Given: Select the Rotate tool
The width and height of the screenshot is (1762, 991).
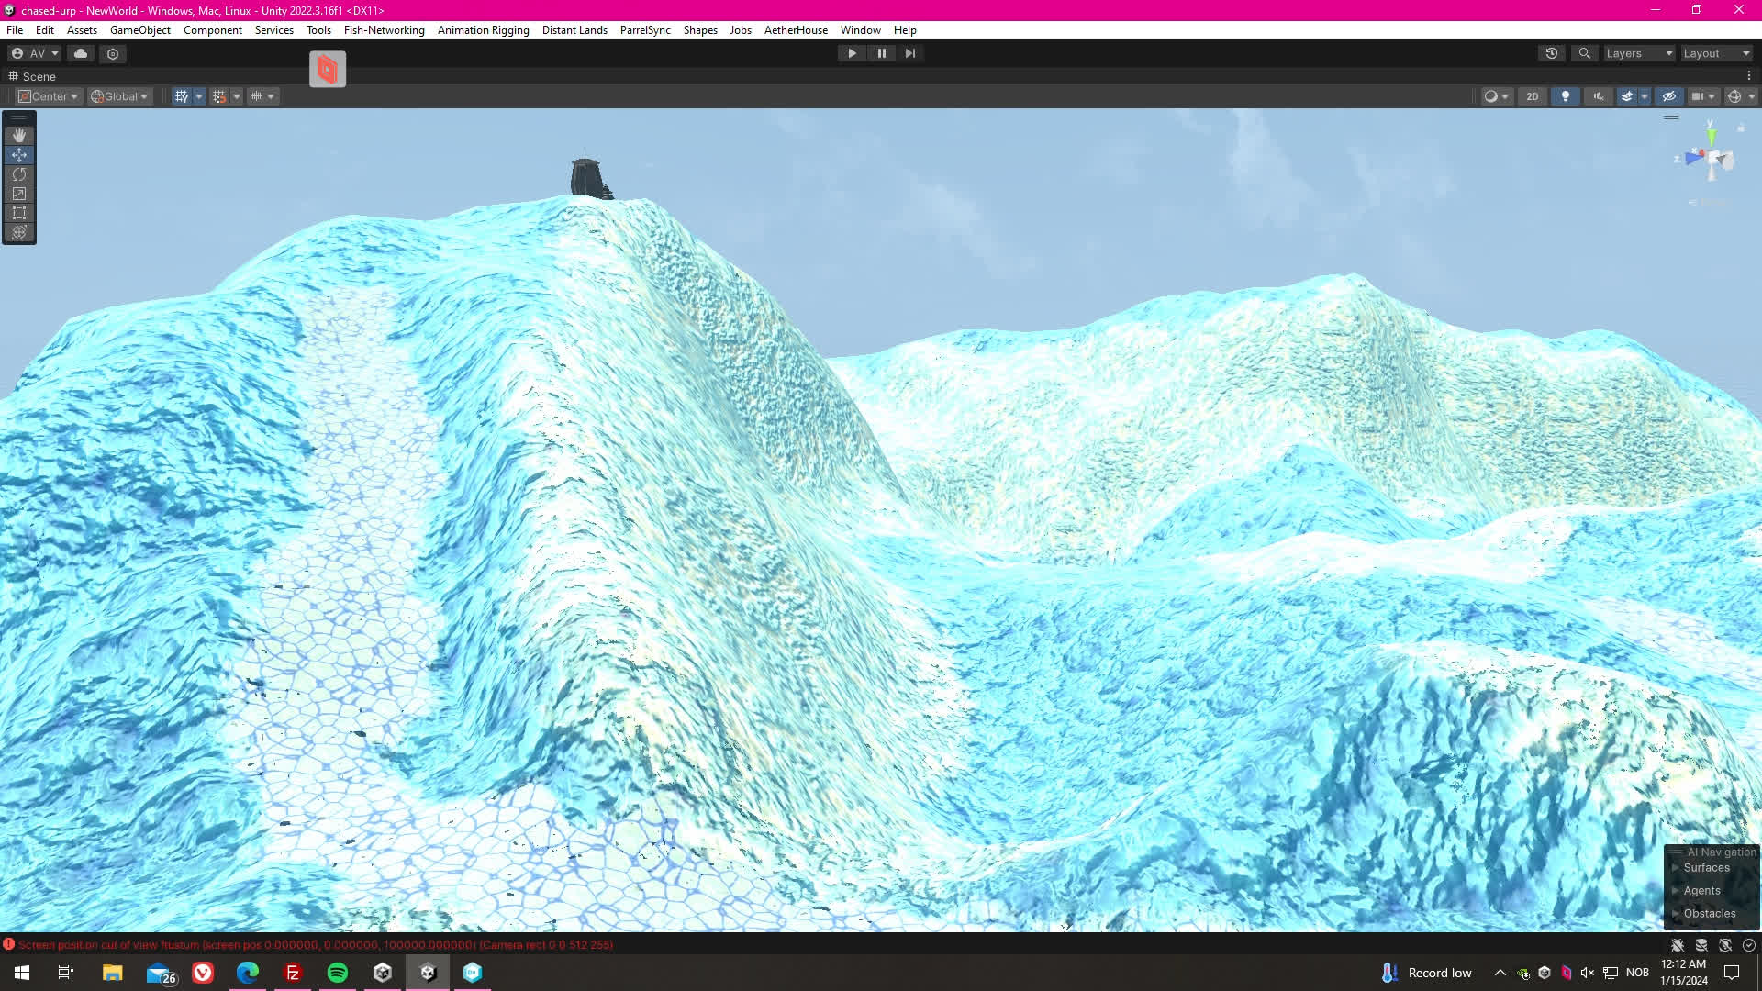Looking at the screenshot, I should [x=19, y=174].
